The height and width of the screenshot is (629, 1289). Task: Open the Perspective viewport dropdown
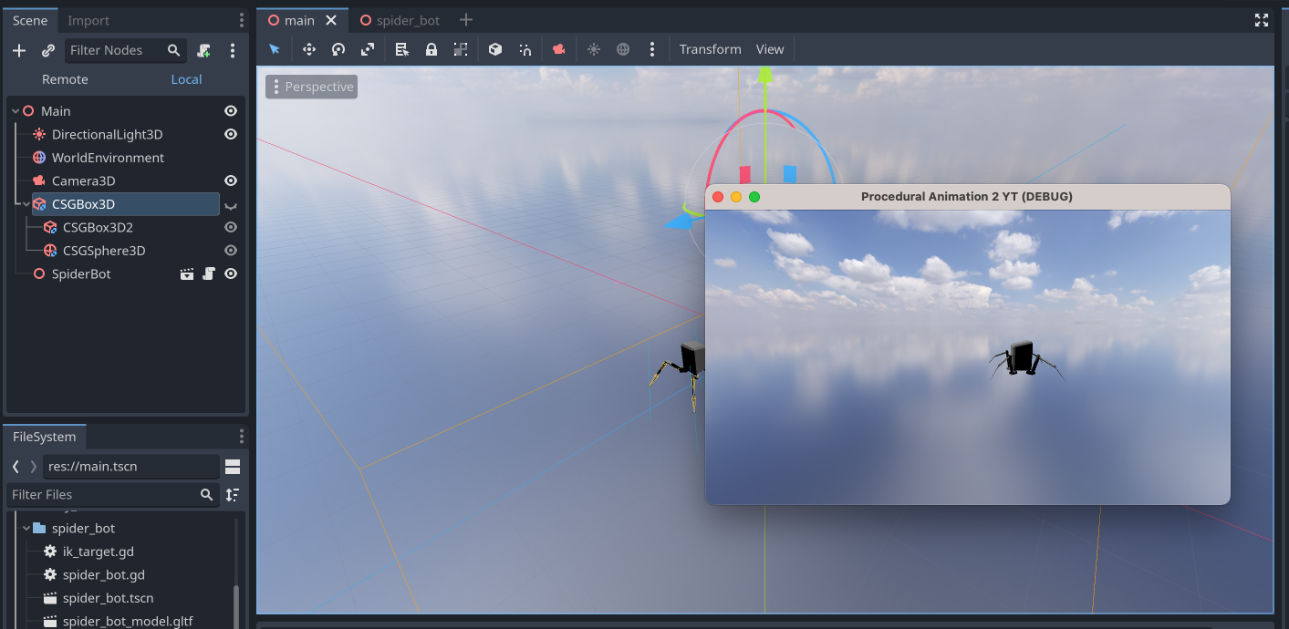click(311, 87)
